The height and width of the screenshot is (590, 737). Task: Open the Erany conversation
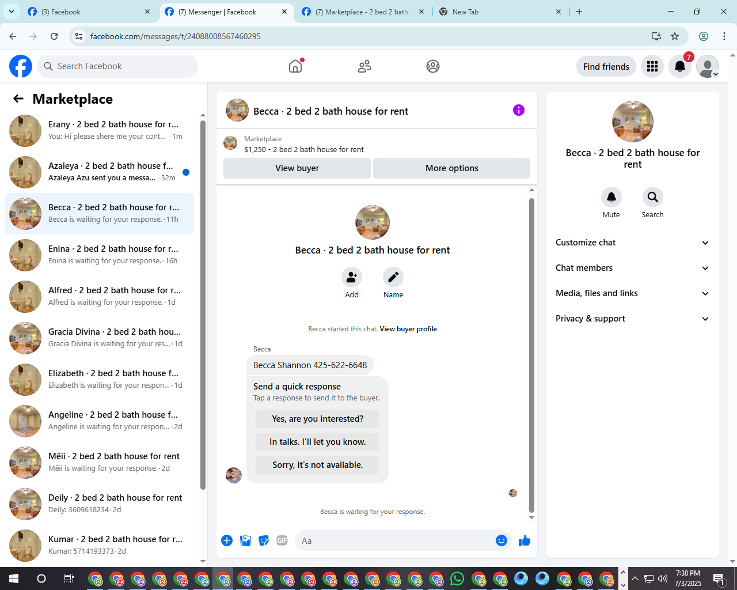(x=99, y=131)
